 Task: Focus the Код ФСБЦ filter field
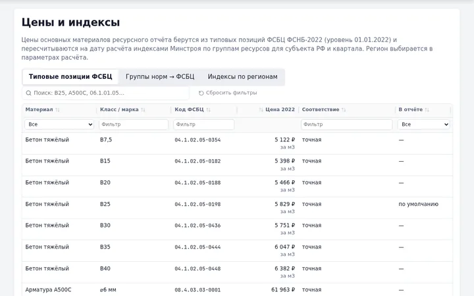coord(203,124)
